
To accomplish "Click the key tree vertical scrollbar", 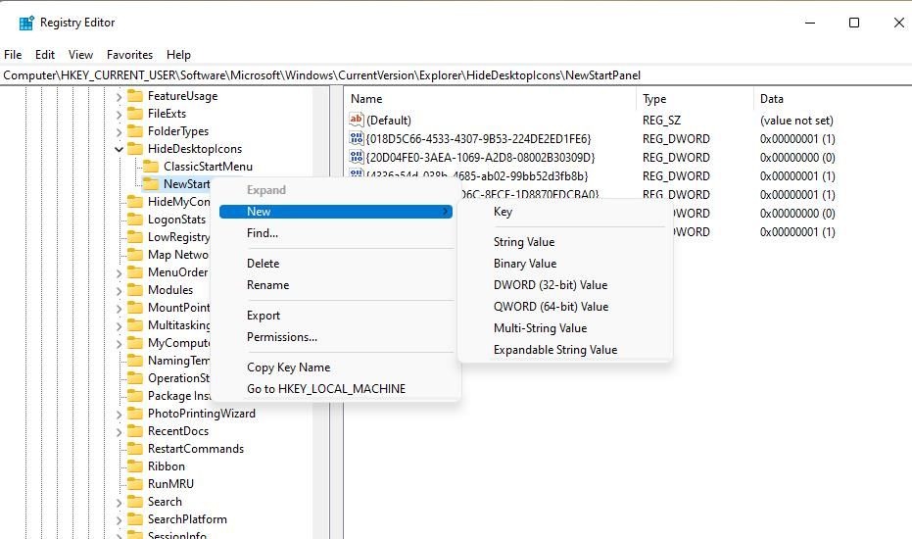I will click(320, 313).
